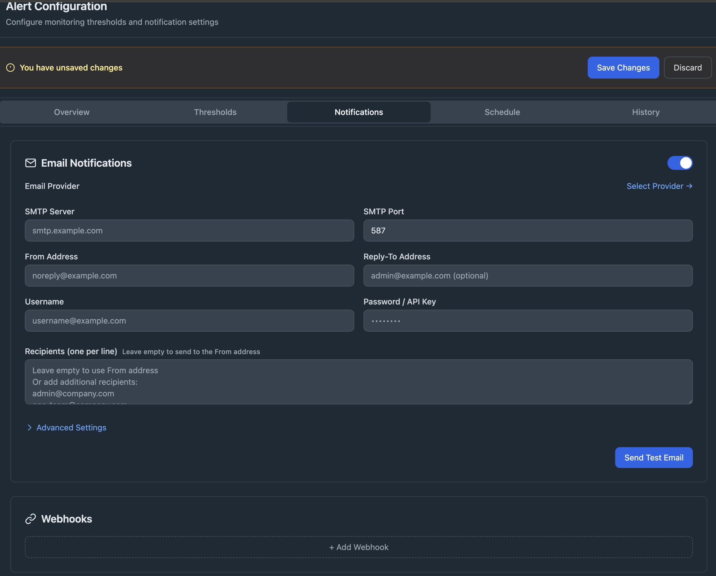Click the Email Provider label
Image resolution: width=716 pixels, height=576 pixels.
point(52,186)
